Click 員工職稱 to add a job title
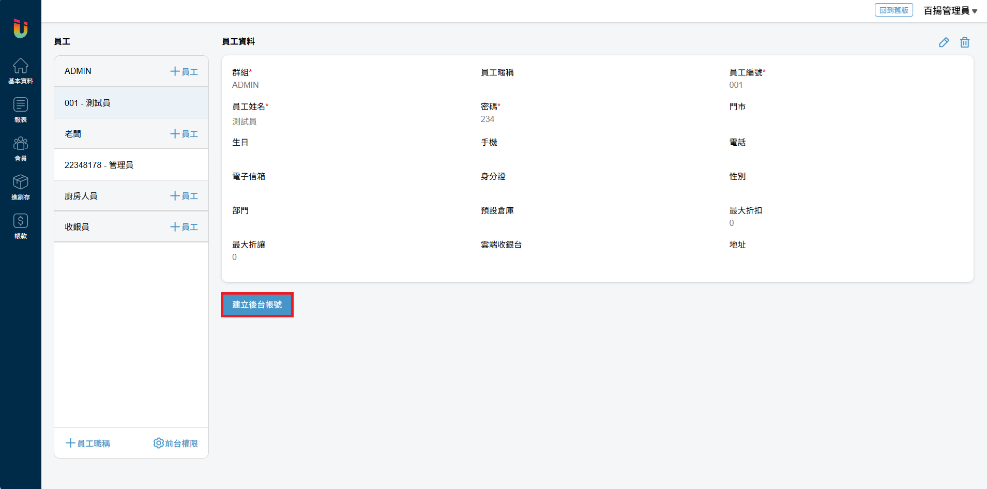 click(88, 443)
